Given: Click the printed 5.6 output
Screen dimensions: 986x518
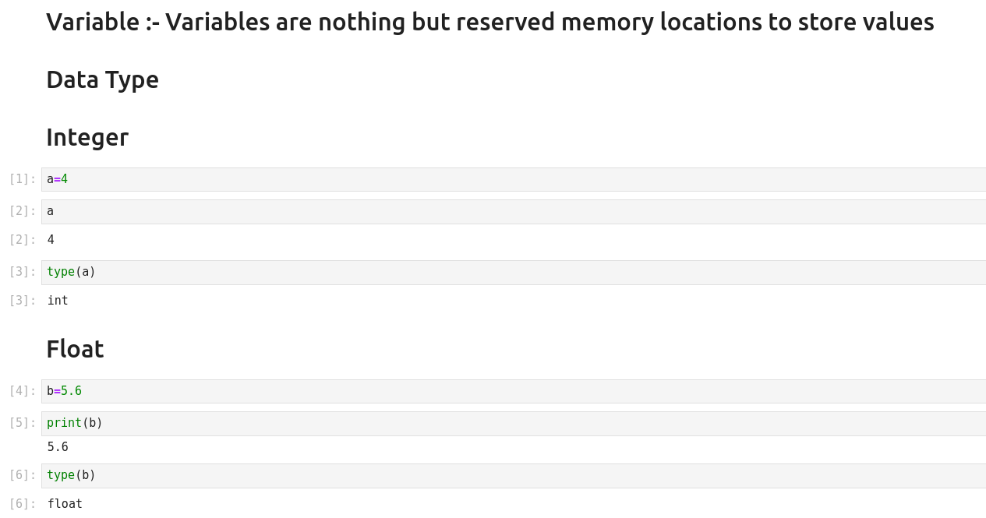Looking at the screenshot, I should point(58,447).
